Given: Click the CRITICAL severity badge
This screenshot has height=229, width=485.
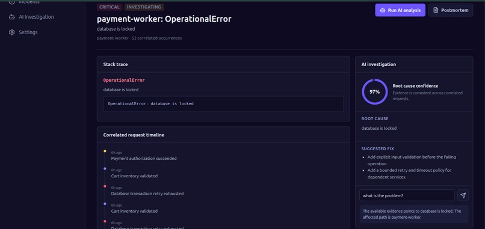Looking at the screenshot, I should point(110,7).
